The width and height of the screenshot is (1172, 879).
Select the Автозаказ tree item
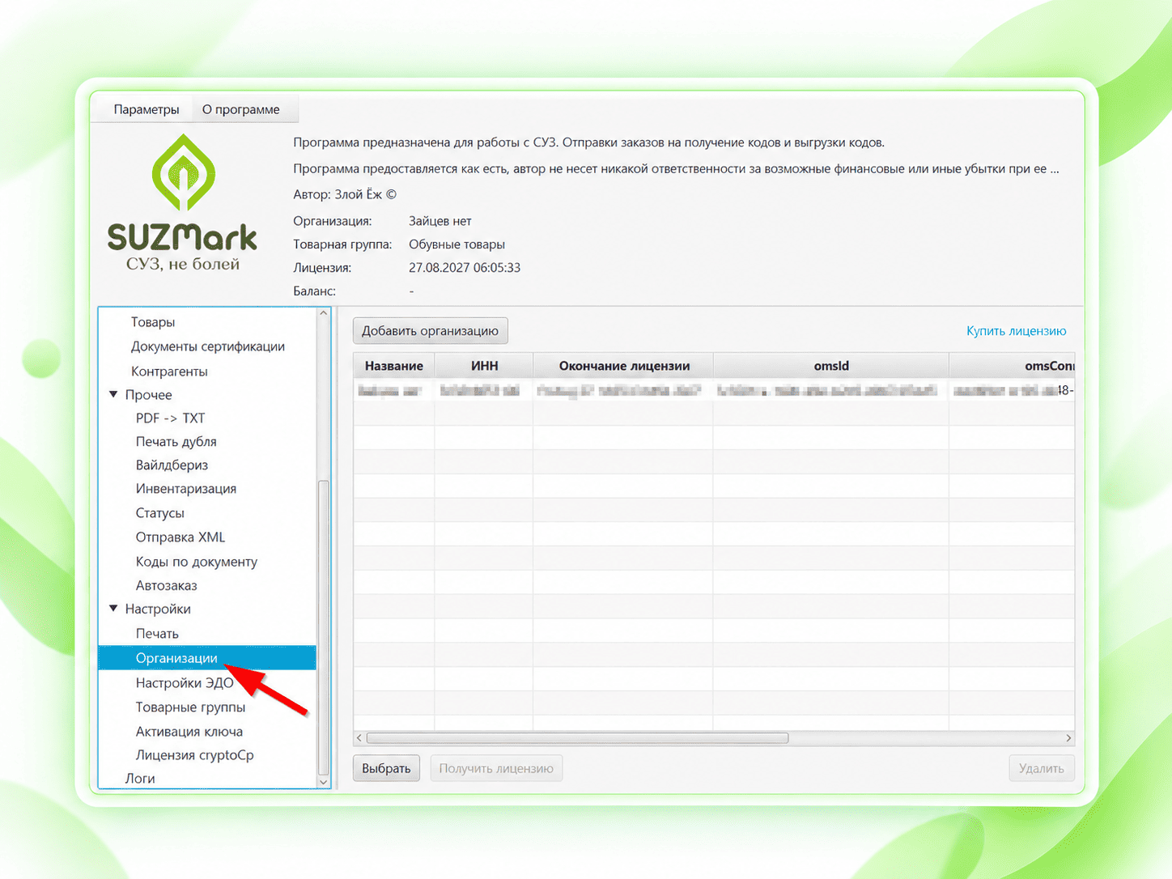pos(167,585)
